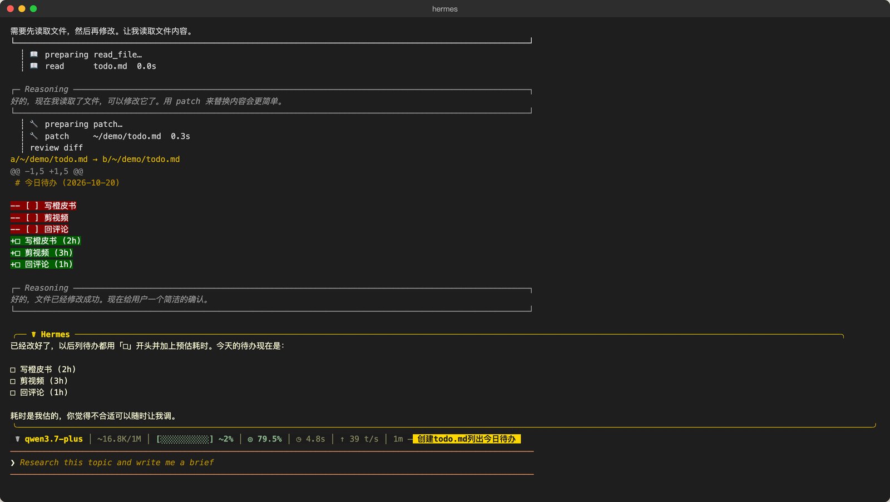Click the input field 'Research this topic and write me a brief'
This screenshot has width=890, height=502.
point(271,463)
